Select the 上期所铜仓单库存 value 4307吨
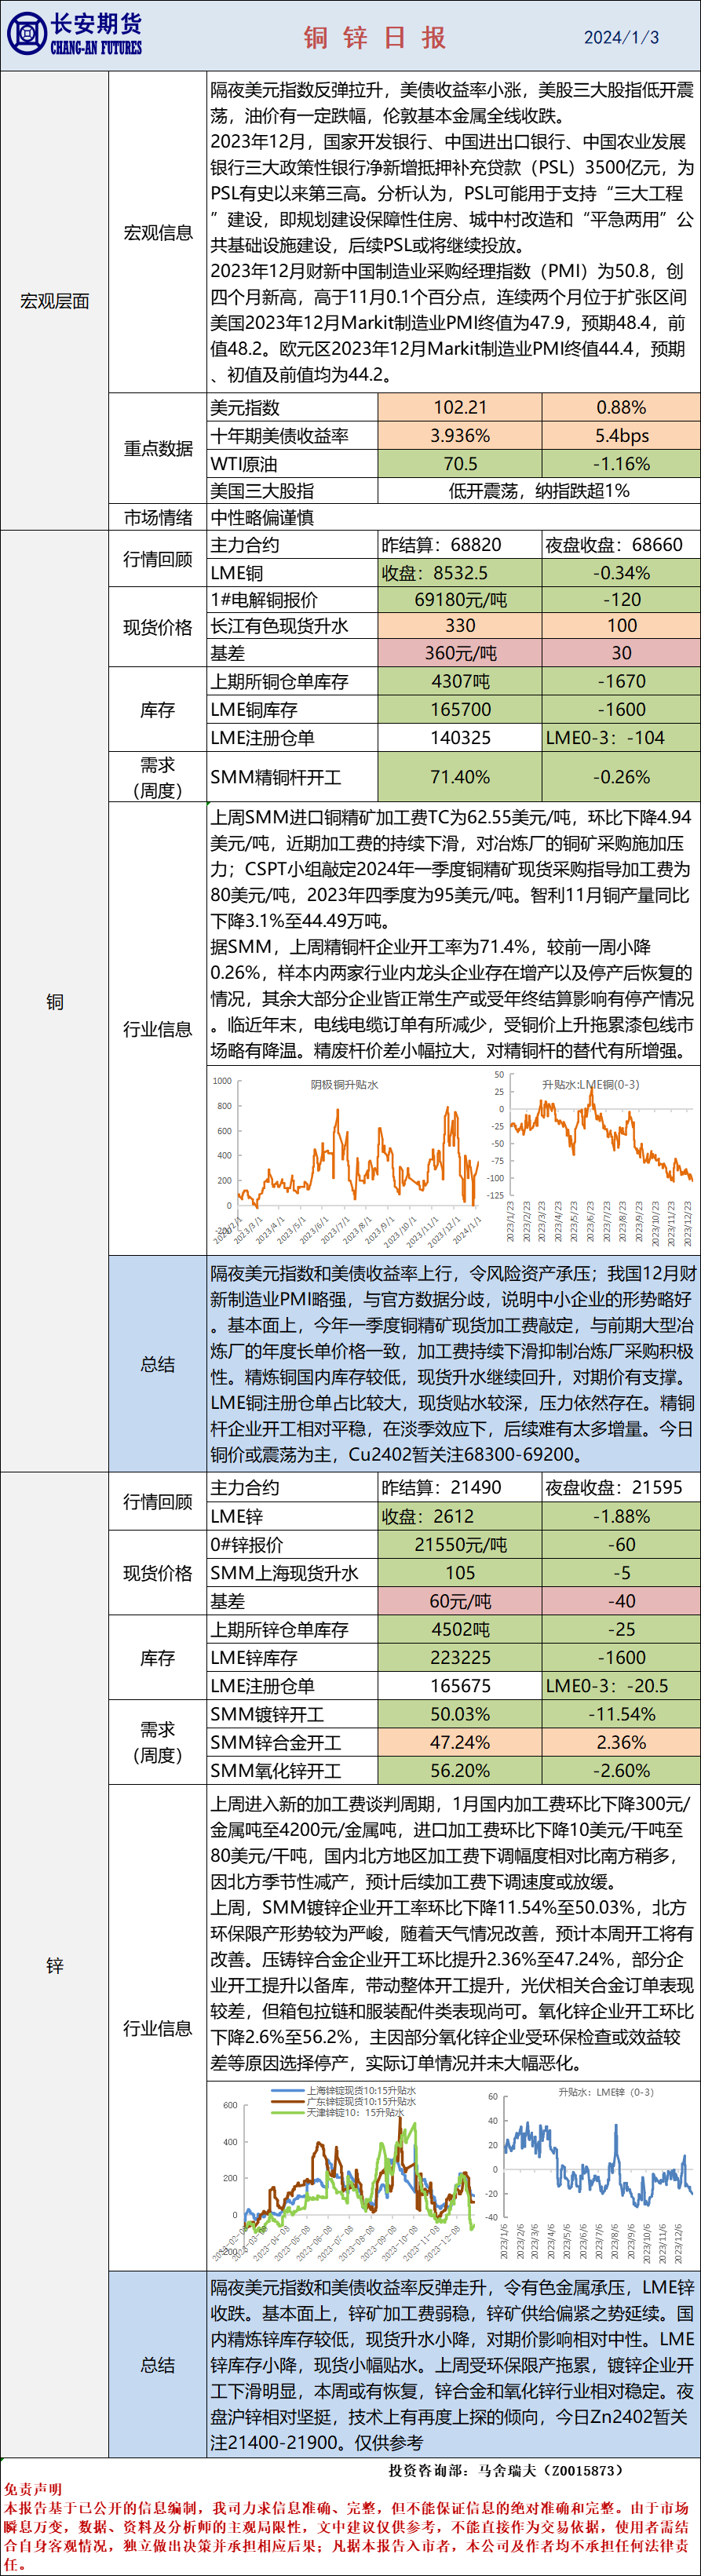 click(x=460, y=681)
